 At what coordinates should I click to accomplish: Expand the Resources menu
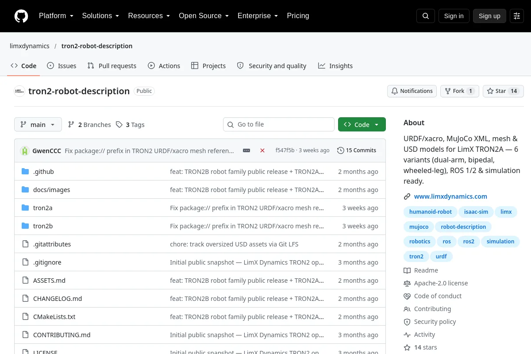click(149, 16)
